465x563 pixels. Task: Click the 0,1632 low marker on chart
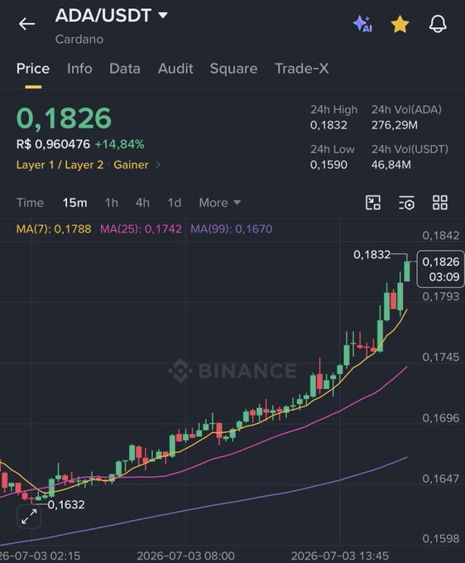(x=66, y=504)
